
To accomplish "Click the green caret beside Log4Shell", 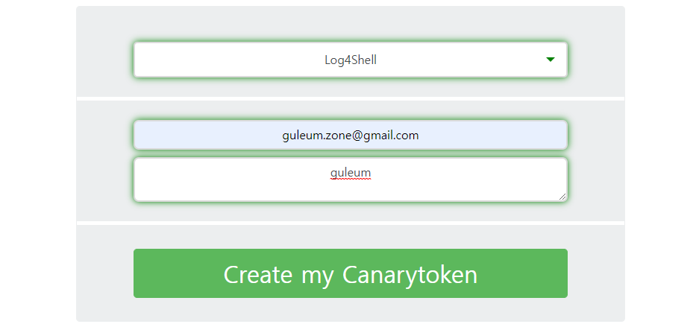I will (551, 60).
